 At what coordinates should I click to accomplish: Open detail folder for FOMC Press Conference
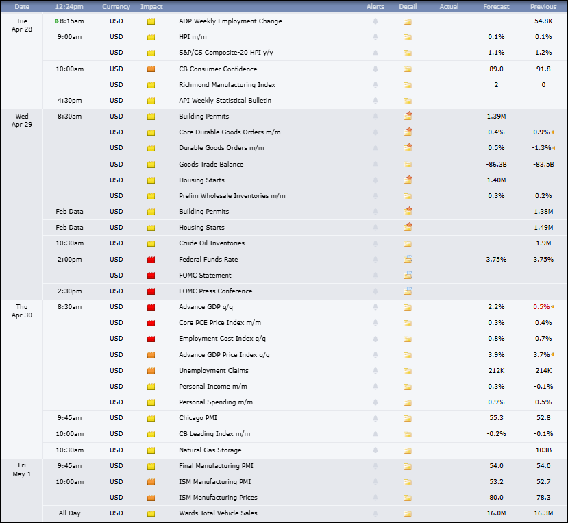(x=408, y=291)
